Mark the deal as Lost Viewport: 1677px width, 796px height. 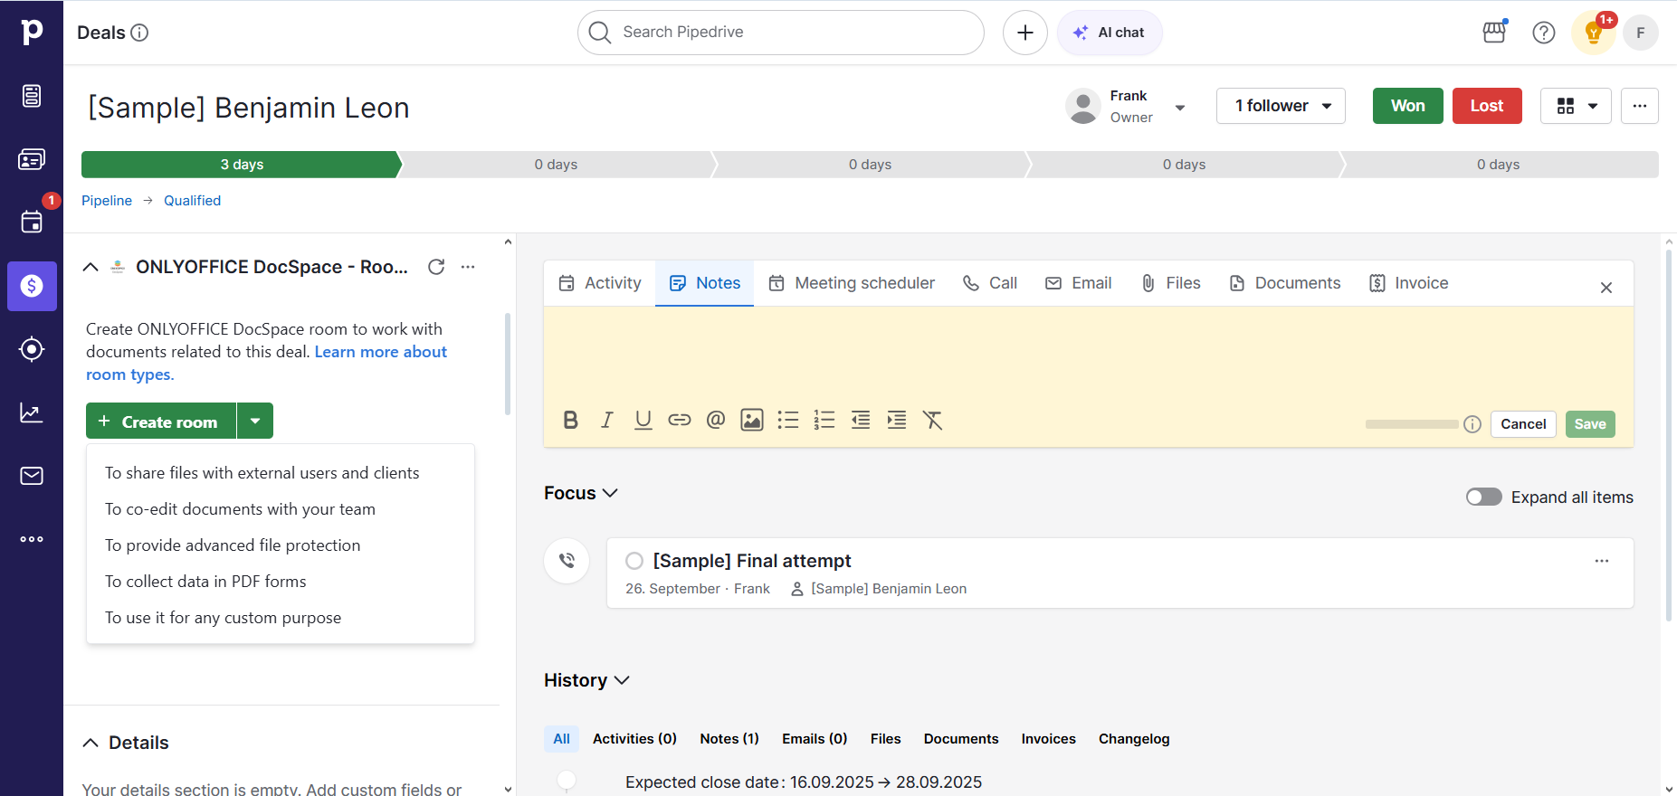click(1487, 106)
